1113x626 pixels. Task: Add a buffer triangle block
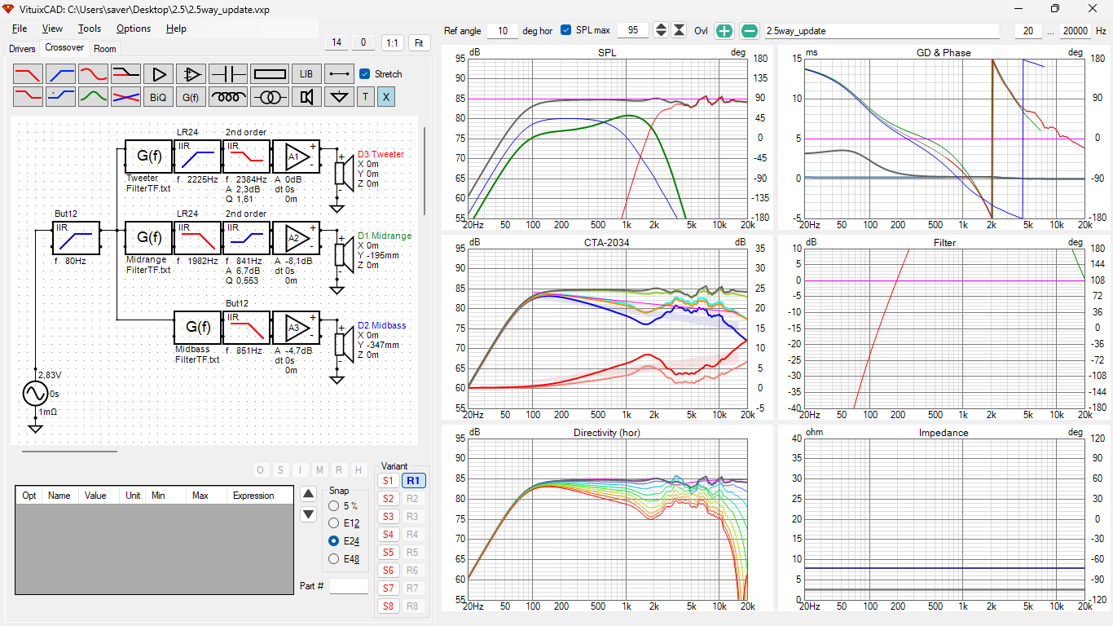pos(158,73)
